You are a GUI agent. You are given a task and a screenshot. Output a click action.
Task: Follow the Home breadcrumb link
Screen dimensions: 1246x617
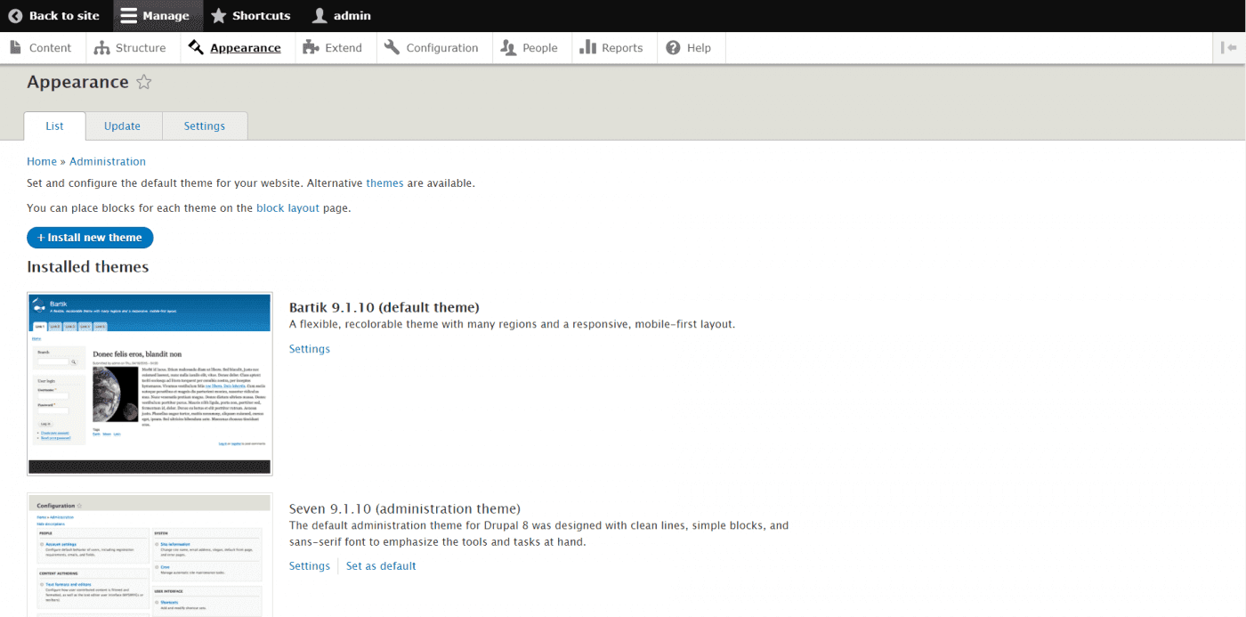[42, 161]
